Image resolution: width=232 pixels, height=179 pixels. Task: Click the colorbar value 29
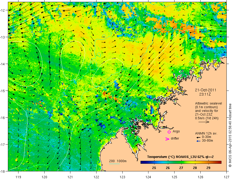(208, 168)
